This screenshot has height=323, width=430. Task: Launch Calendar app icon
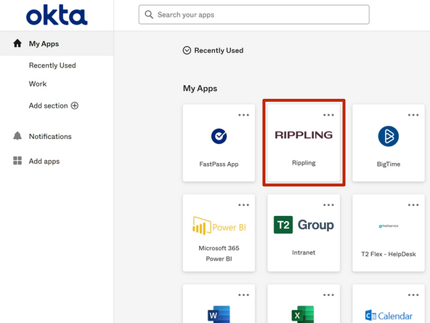pos(389,316)
